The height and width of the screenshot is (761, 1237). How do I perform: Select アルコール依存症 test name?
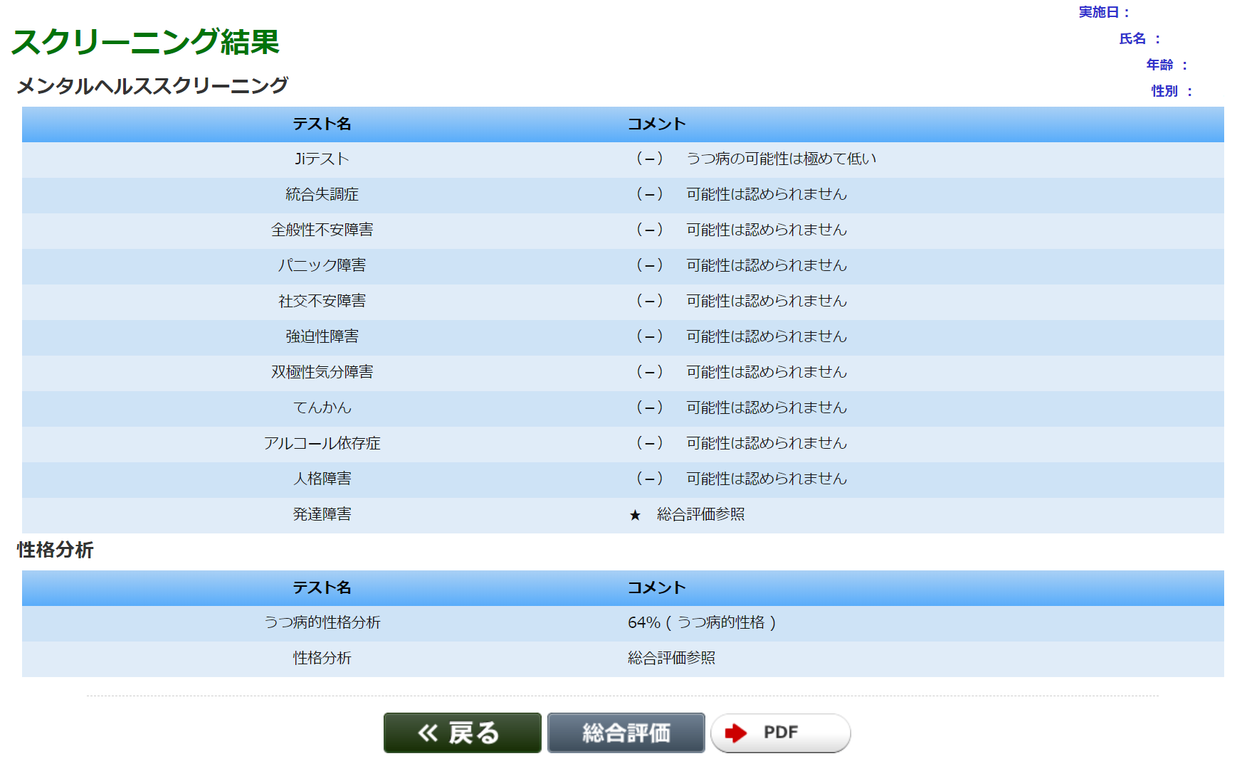pos(322,443)
